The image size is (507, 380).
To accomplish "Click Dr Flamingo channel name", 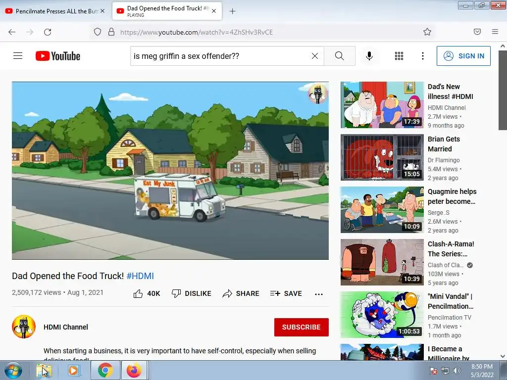I will (x=444, y=160).
